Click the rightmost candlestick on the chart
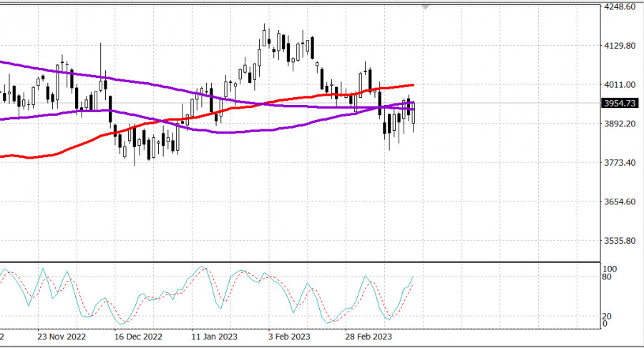 point(414,113)
